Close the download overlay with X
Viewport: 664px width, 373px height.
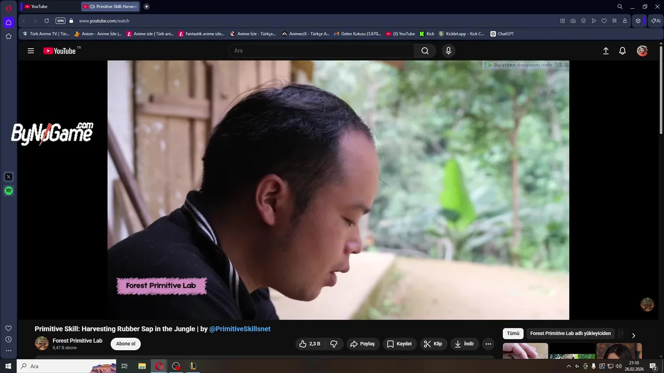pos(566,65)
